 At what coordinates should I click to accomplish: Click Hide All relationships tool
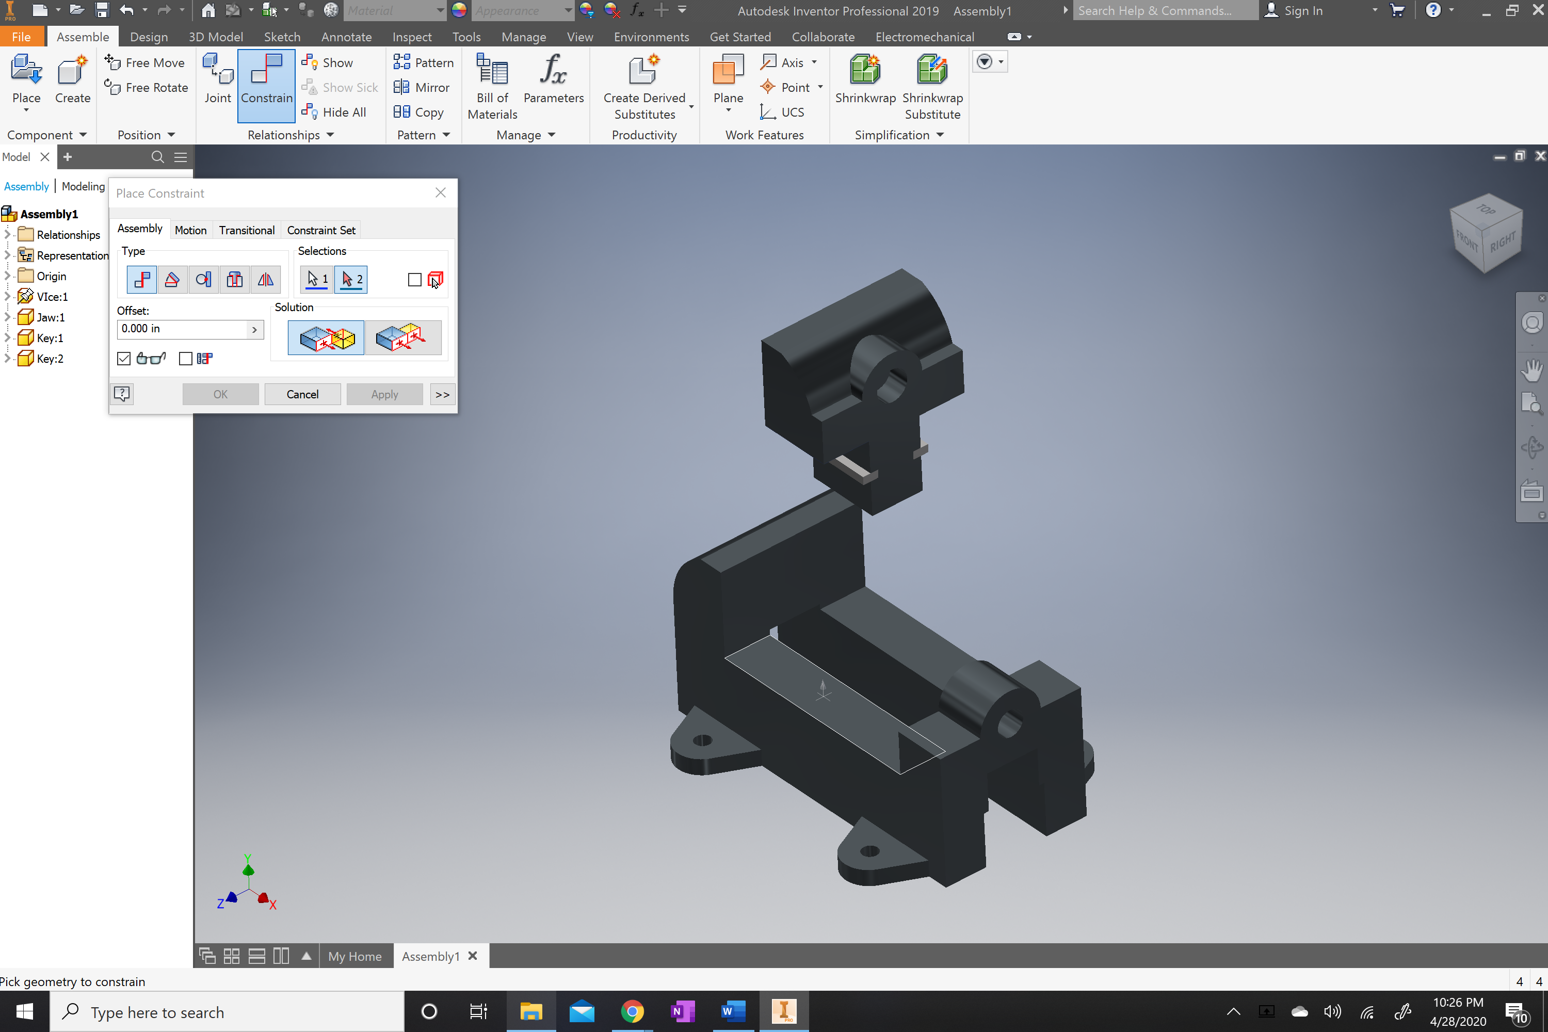pos(334,112)
